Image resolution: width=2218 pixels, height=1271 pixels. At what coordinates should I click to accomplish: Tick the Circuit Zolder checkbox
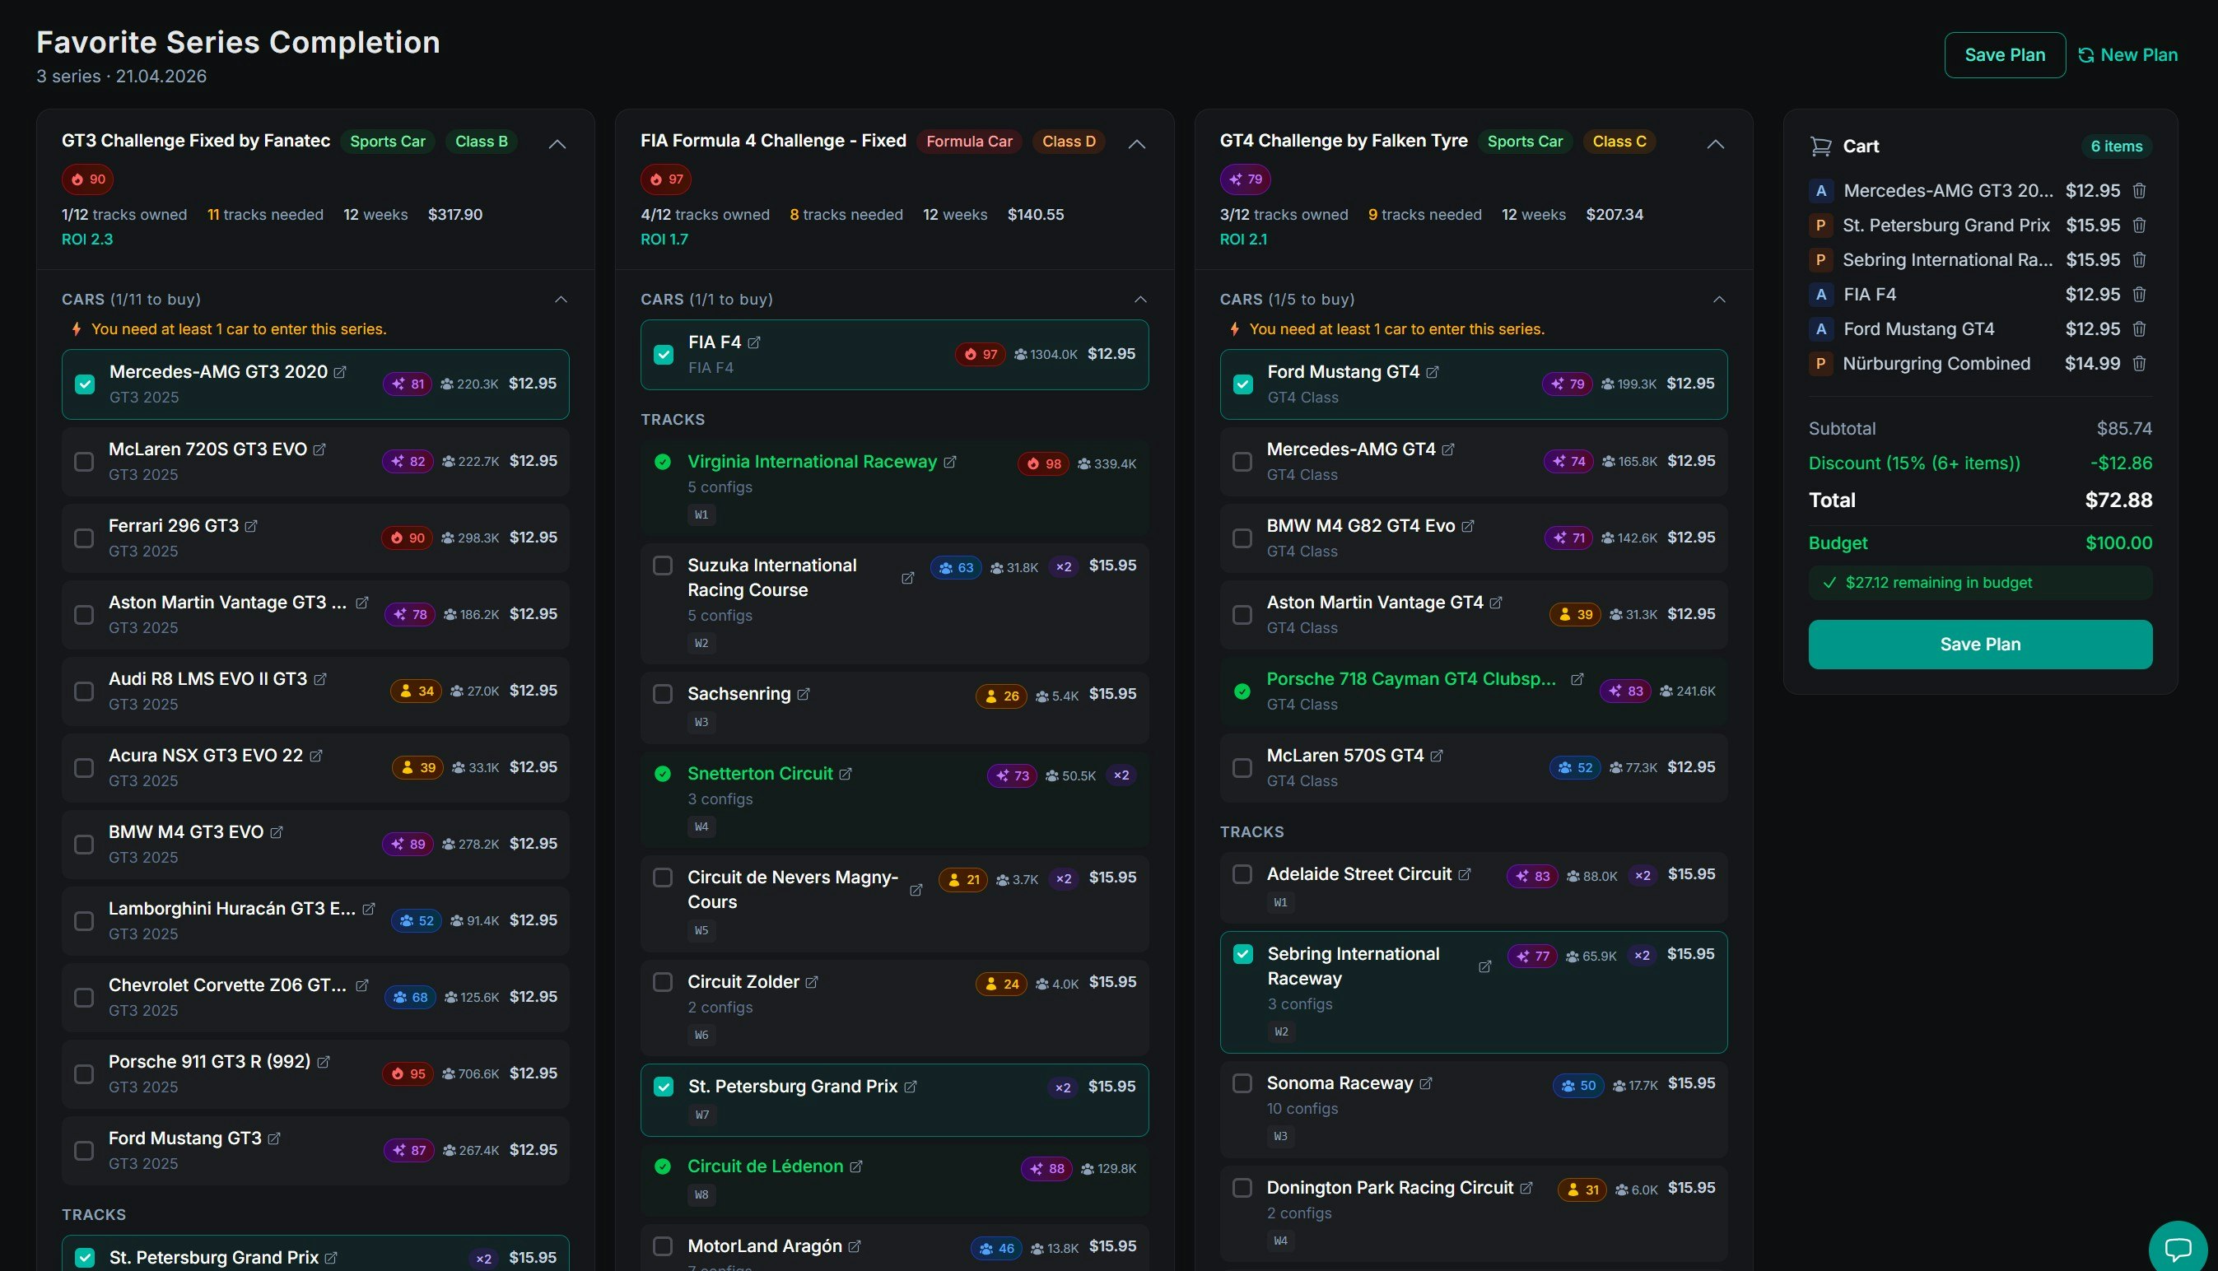[663, 982]
